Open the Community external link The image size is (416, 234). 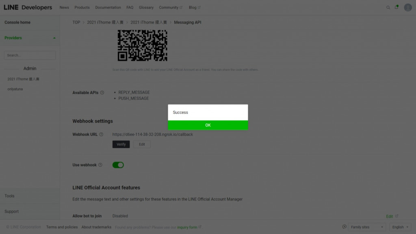(171, 7)
